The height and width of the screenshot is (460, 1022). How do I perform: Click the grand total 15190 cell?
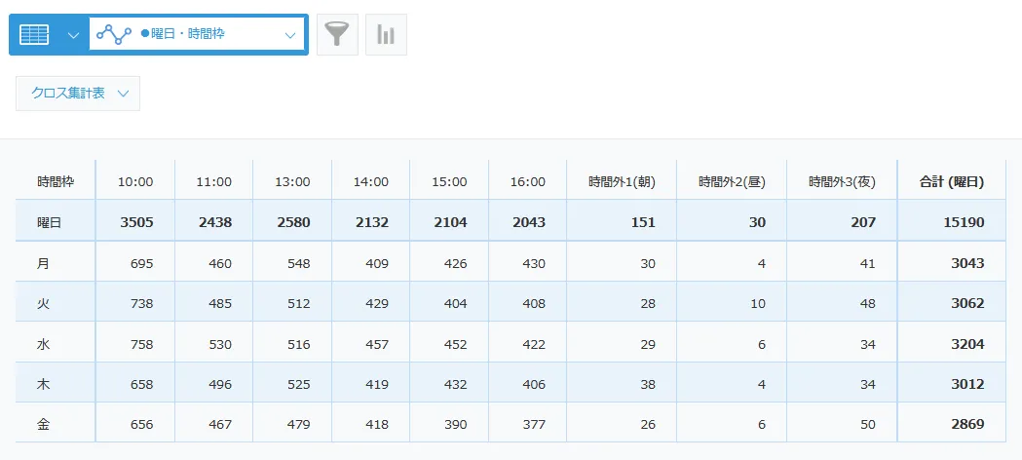click(964, 222)
